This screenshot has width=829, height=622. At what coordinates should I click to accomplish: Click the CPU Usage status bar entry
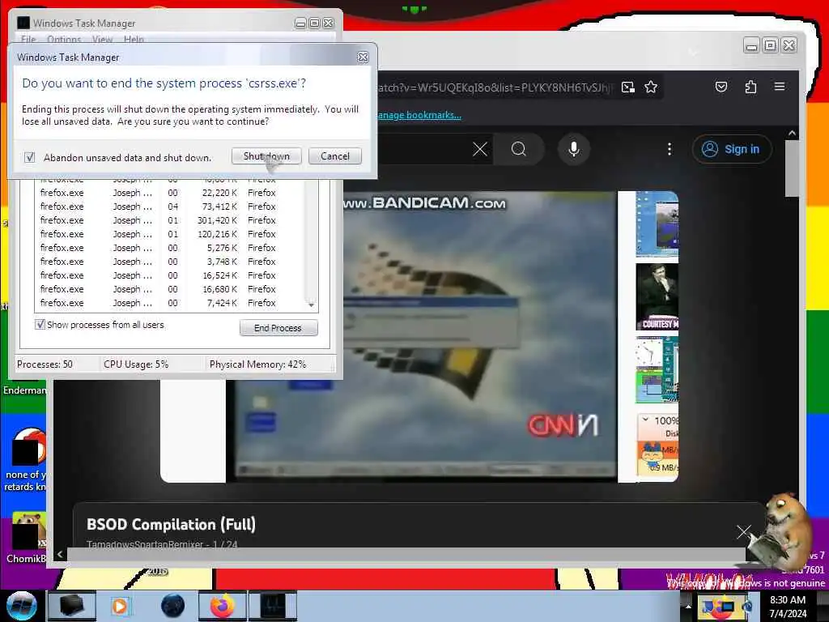[136, 364]
